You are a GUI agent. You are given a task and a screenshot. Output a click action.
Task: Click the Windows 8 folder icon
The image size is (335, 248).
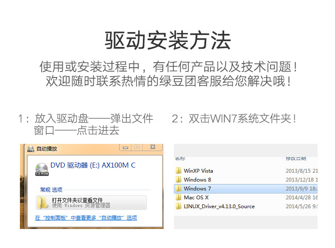(x=179, y=179)
